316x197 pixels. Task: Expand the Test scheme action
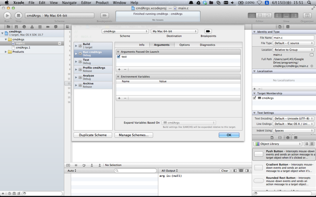coord(76,61)
